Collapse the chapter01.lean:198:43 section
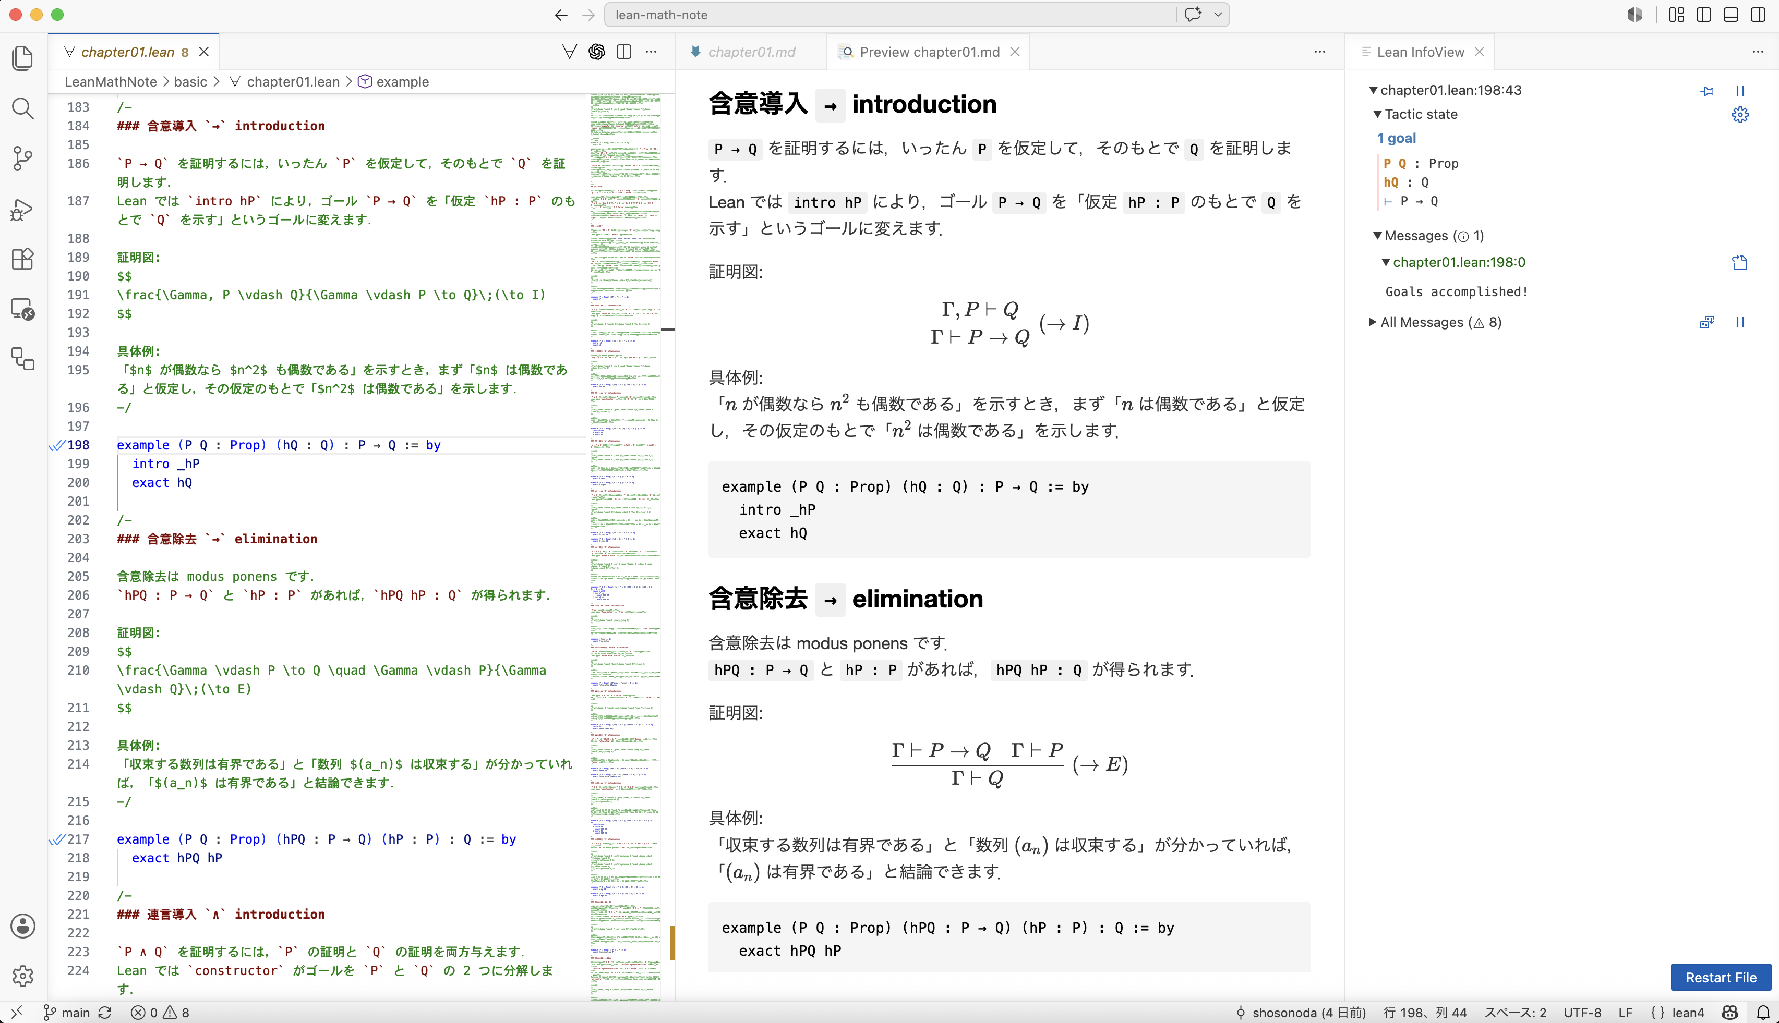 1373,91
